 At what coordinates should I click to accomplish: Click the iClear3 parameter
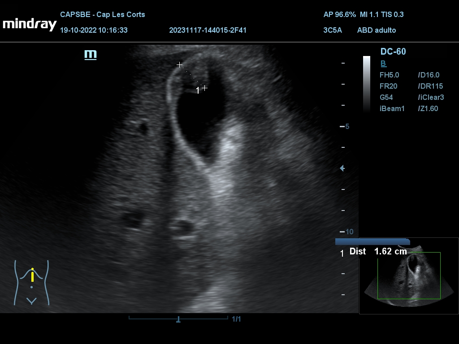pos(430,97)
